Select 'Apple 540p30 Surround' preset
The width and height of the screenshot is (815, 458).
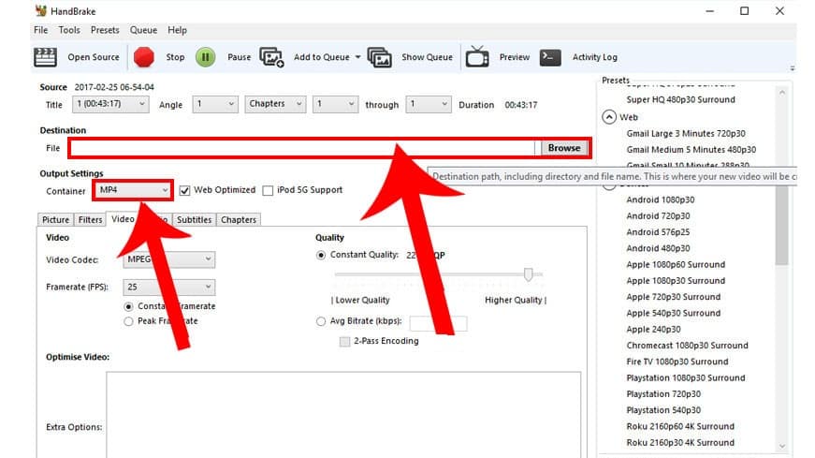point(673,313)
